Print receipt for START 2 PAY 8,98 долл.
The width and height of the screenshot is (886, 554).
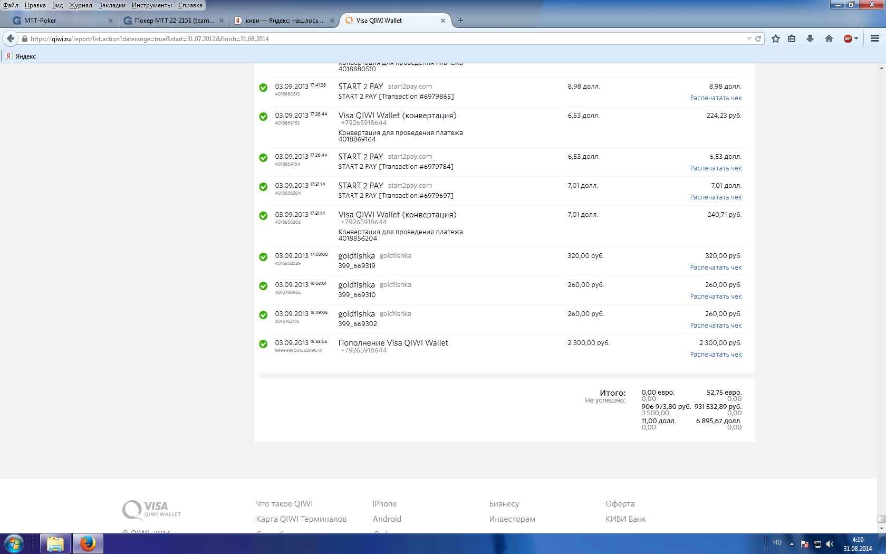coord(716,98)
